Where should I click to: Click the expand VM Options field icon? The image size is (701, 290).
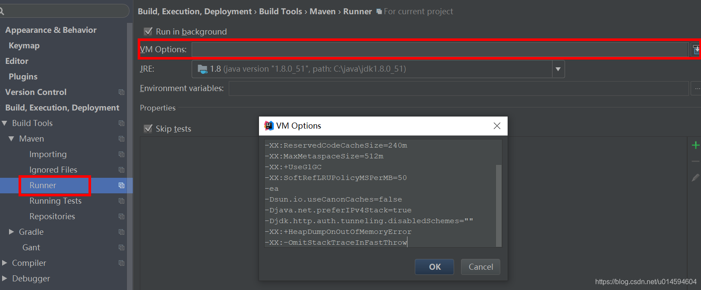tap(696, 49)
